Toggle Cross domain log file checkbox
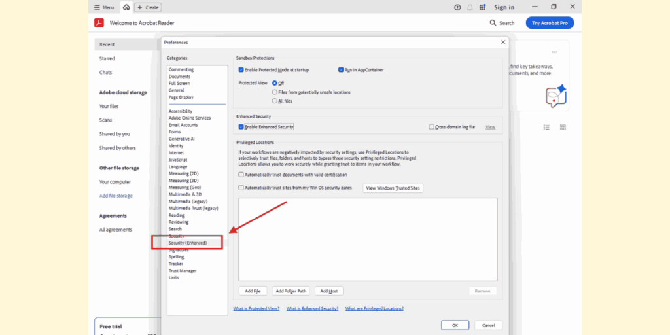This screenshot has width=670, height=335. pyautogui.click(x=432, y=127)
